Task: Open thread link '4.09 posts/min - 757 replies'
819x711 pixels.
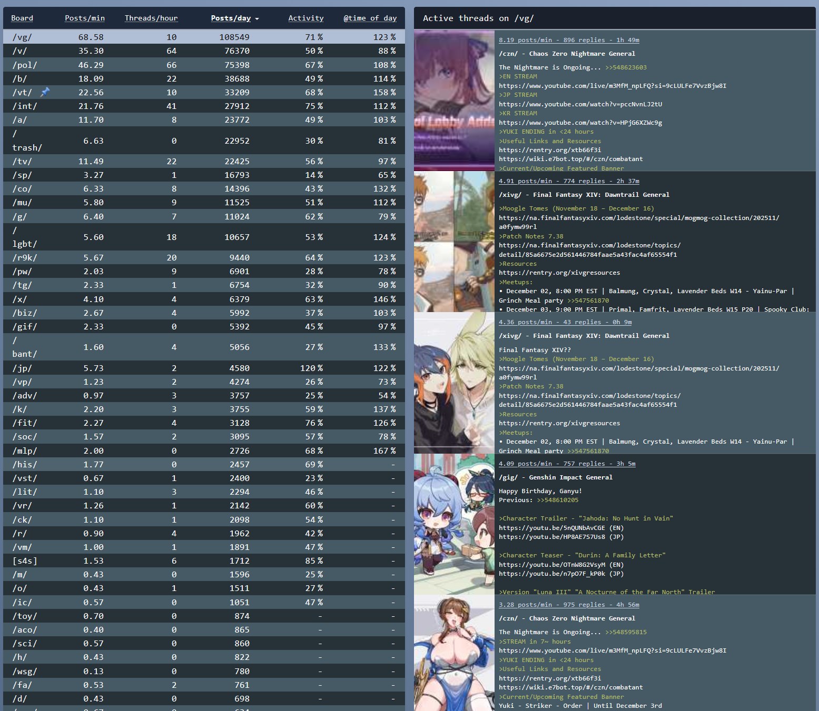Action: pyautogui.click(x=567, y=464)
